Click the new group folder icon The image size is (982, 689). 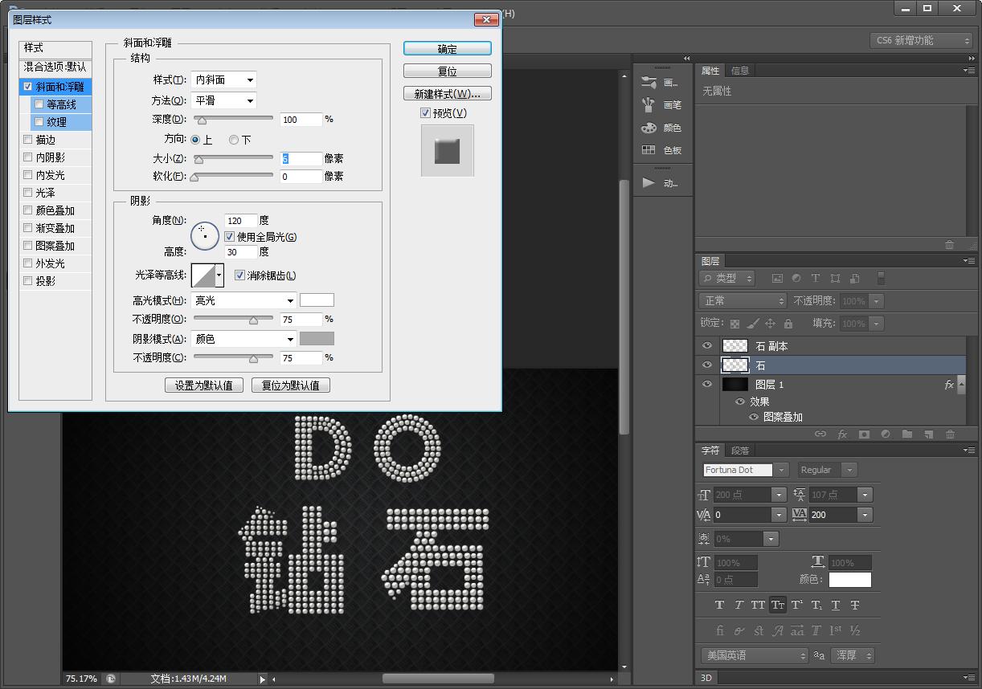[906, 434]
